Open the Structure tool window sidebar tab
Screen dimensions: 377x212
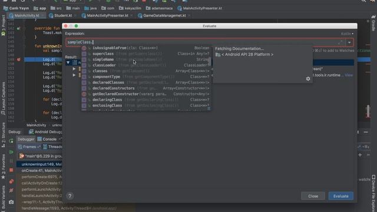[x=3, y=135]
